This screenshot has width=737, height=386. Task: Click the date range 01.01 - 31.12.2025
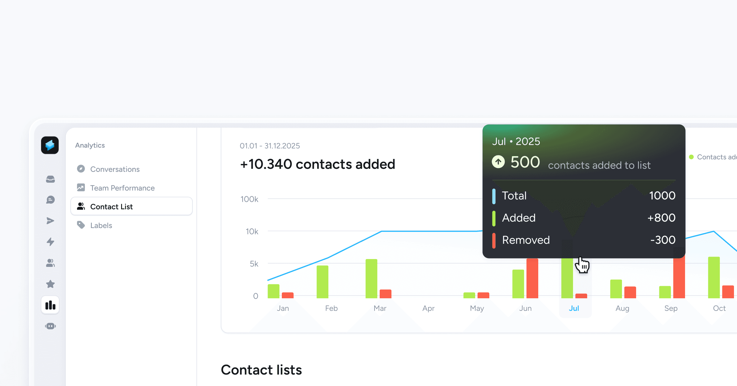point(270,146)
